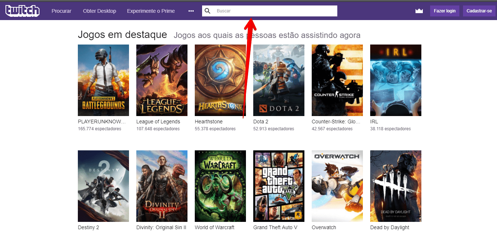
Task: Open the Dead by Daylight title link
Action: pyautogui.click(x=390, y=227)
